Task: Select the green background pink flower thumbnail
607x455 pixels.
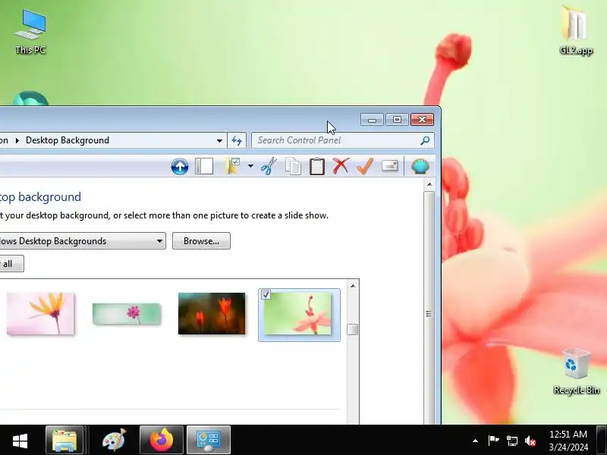Action: click(299, 315)
